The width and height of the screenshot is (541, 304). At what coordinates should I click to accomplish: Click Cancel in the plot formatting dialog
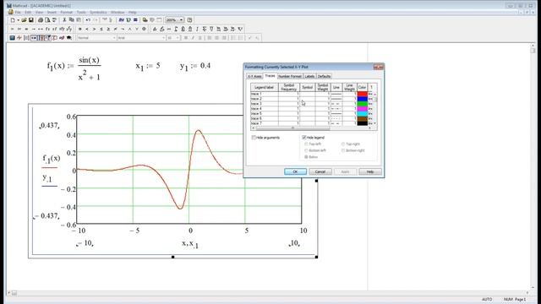pos(320,171)
